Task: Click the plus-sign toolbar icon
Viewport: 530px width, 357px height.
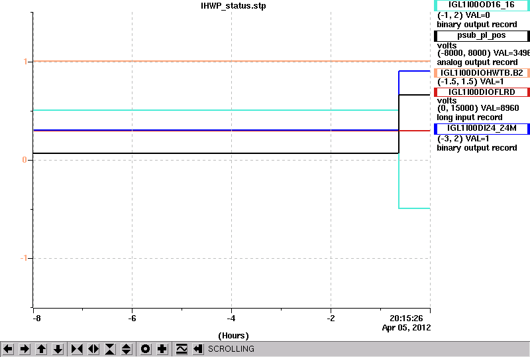Action: click(162, 349)
